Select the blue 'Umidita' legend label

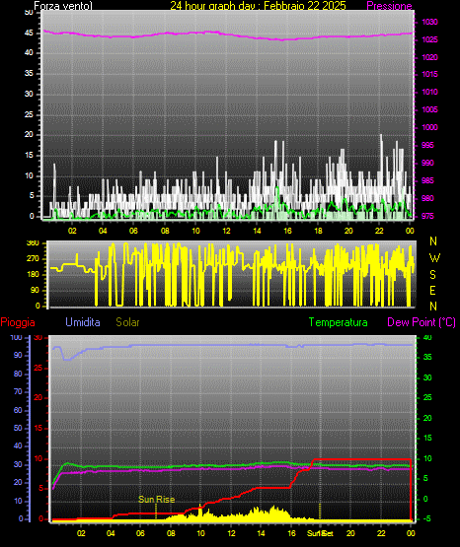83,322
